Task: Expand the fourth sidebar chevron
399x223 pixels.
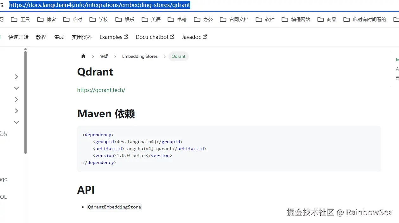Action: point(16,111)
